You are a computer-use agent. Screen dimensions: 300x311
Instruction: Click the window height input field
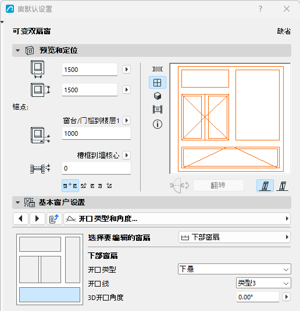pos(90,90)
